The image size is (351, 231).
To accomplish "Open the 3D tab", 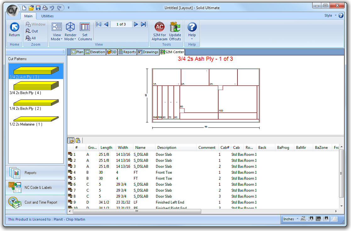I will click(112, 52).
